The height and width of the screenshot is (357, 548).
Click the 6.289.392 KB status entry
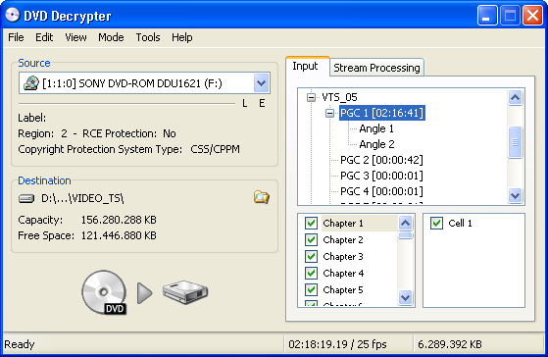coord(450,344)
